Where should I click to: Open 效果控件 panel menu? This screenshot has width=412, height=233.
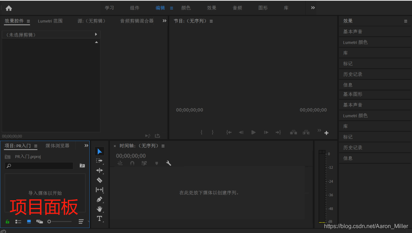tap(28, 21)
